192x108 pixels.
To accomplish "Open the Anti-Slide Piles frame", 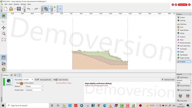I will pyautogui.click(x=184, y=46).
